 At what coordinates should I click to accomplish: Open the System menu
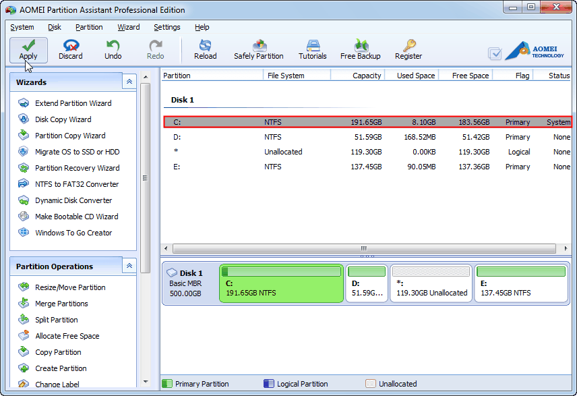pyautogui.click(x=22, y=27)
